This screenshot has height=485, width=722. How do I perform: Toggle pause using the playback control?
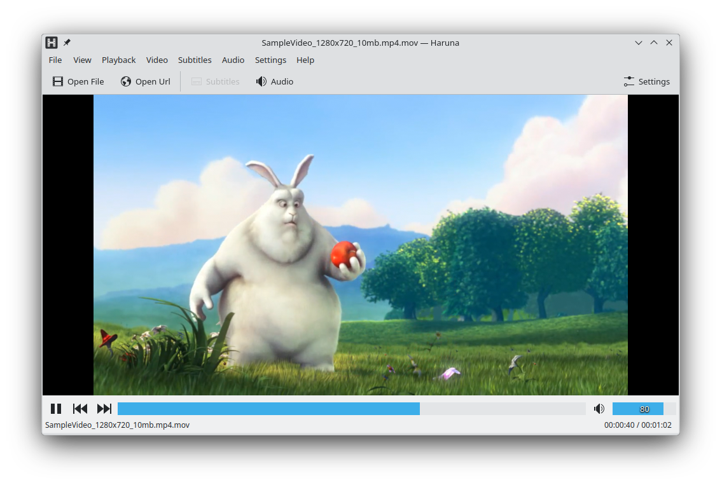(x=56, y=409)
